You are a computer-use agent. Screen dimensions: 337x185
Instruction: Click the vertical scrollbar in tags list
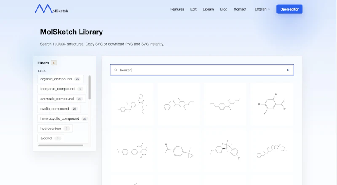[x=90, y=87]
